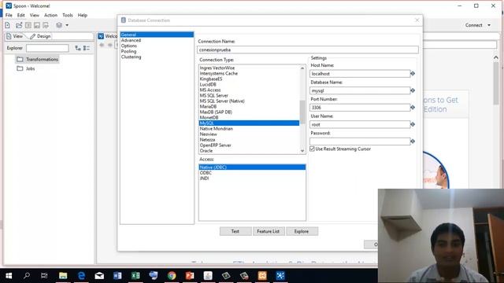The width and height of the screenshot is (504, 283).
Task: Open the Edit menu
Action: pos(21,15)
